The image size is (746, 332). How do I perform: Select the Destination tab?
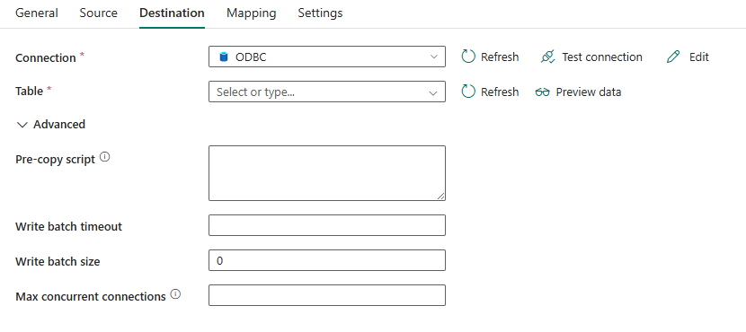pos(172,13)
